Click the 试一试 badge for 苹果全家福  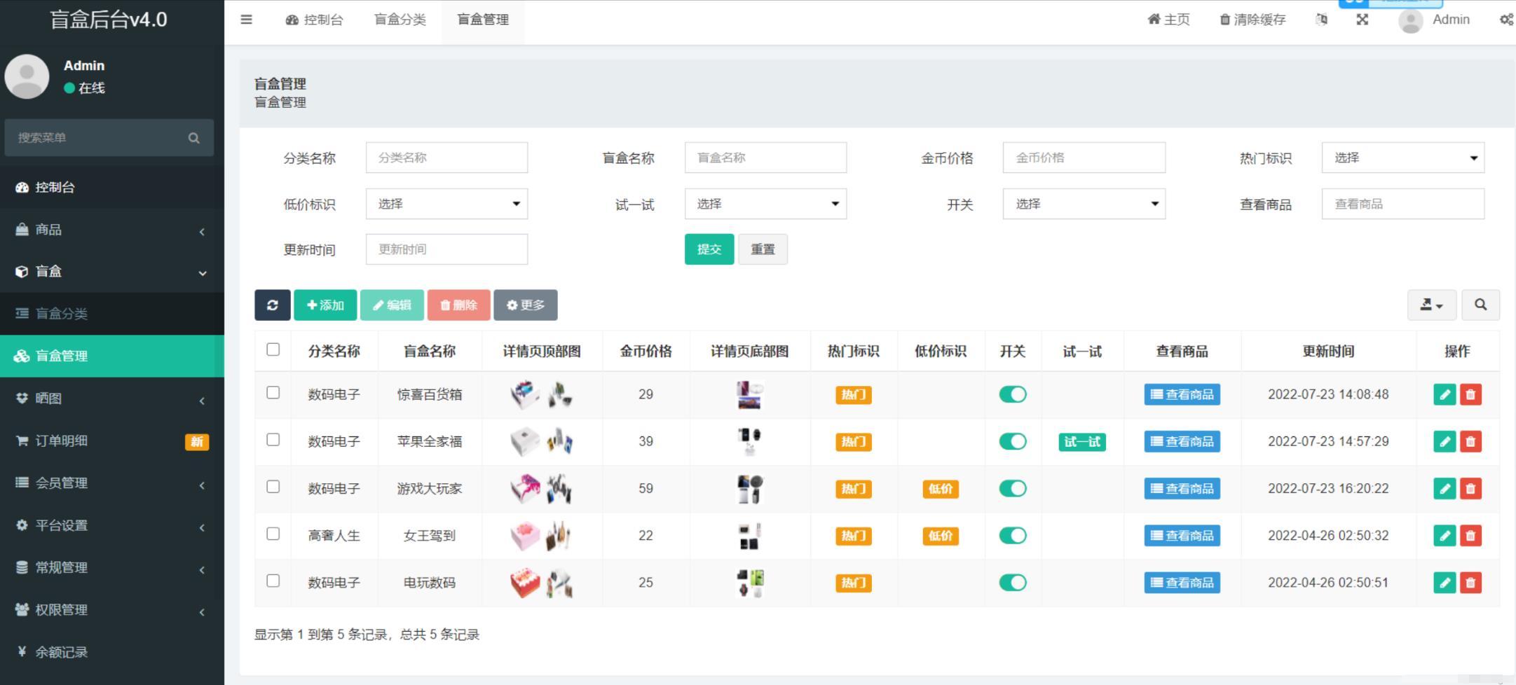(x=1082, y=442)
